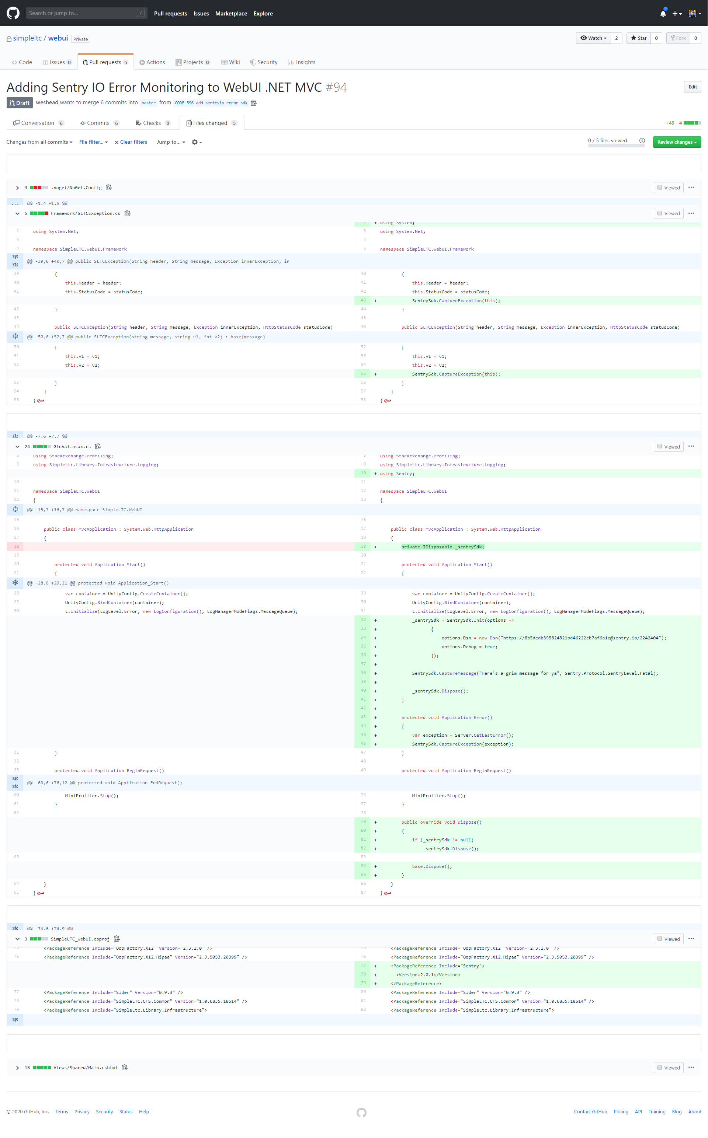The height and width of the screenshot is (1138, 708).
Task: Check Viewed for SimpleLTC_WebUI.csproj
Action: 659,939
